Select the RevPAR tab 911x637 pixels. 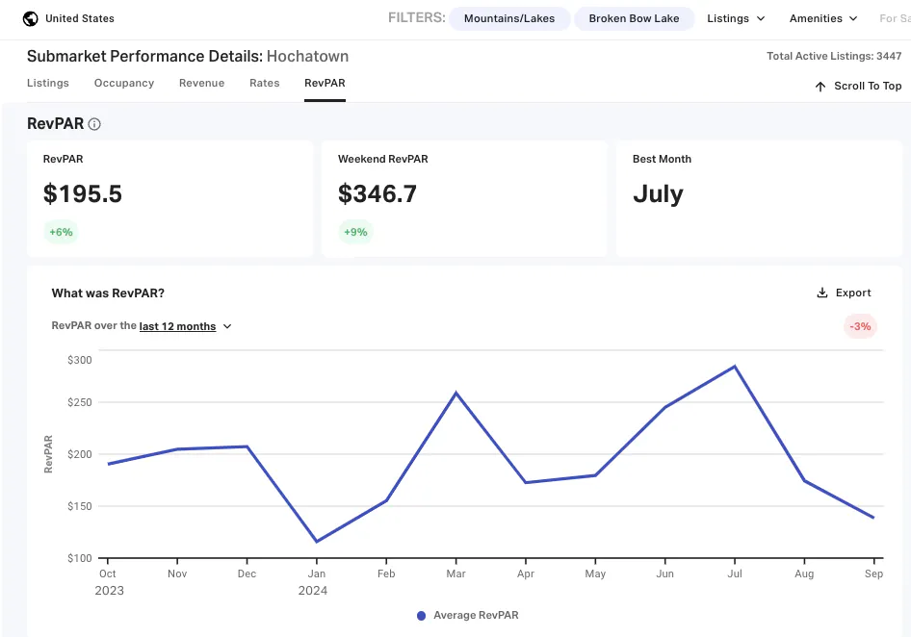325,83
